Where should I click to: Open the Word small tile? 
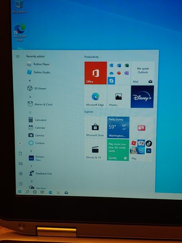pyautogui.click(x=119, y=65)
